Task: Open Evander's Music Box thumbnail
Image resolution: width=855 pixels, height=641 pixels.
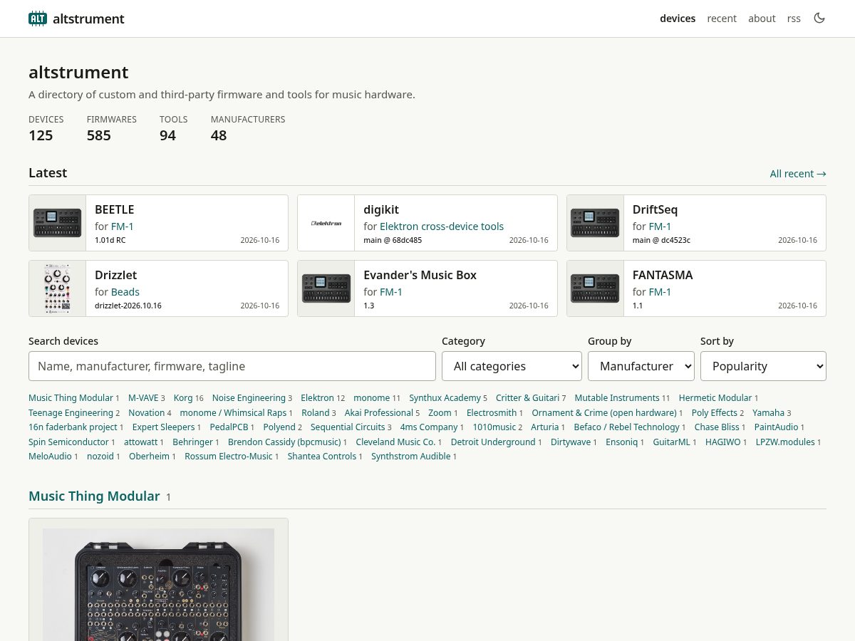Action: click(326, 288)
